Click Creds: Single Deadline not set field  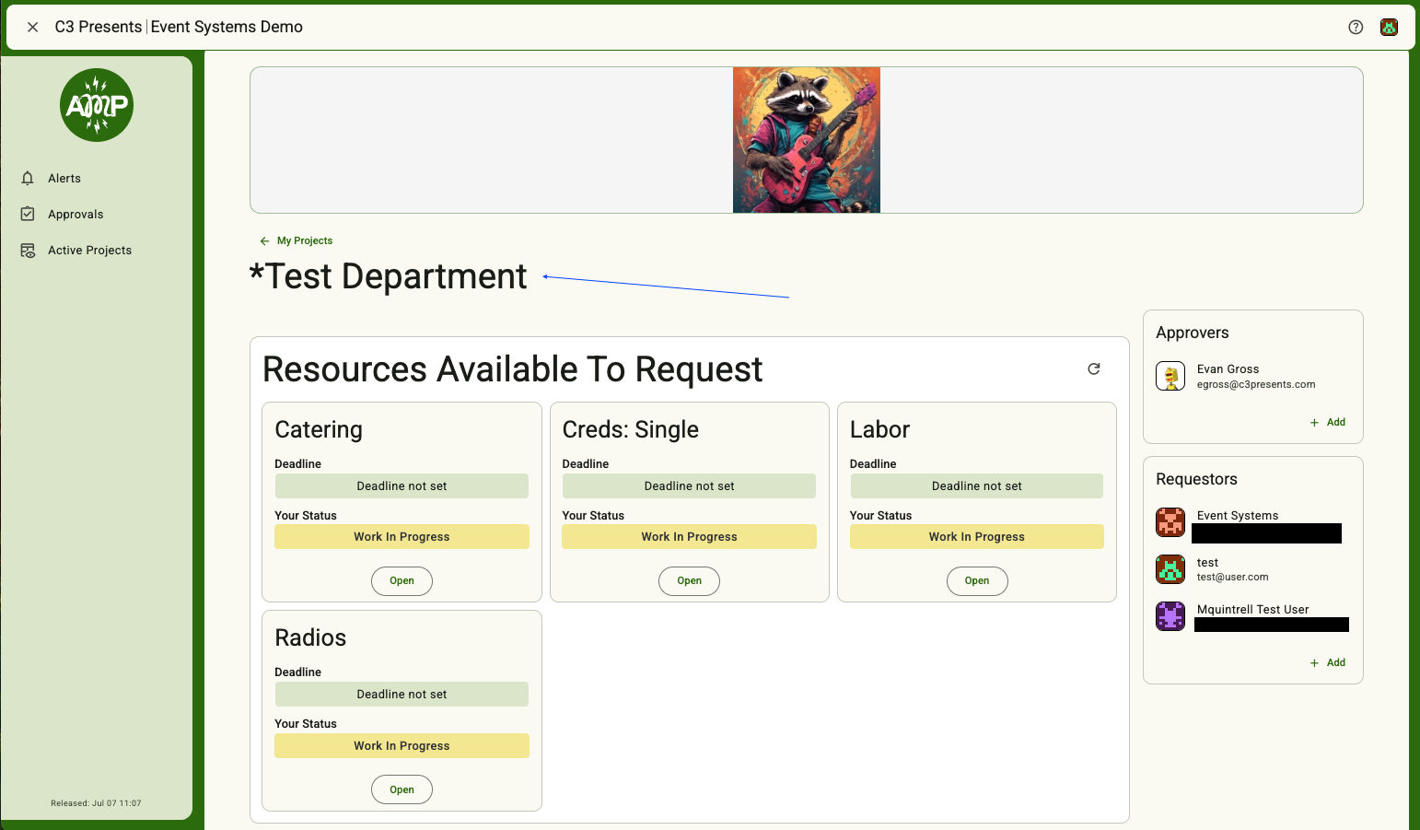coord(689,485)
